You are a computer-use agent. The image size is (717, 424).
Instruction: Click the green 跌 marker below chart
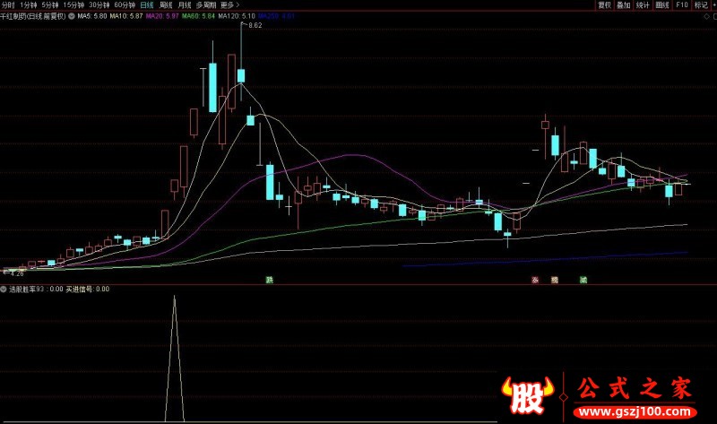pos(270,280)
